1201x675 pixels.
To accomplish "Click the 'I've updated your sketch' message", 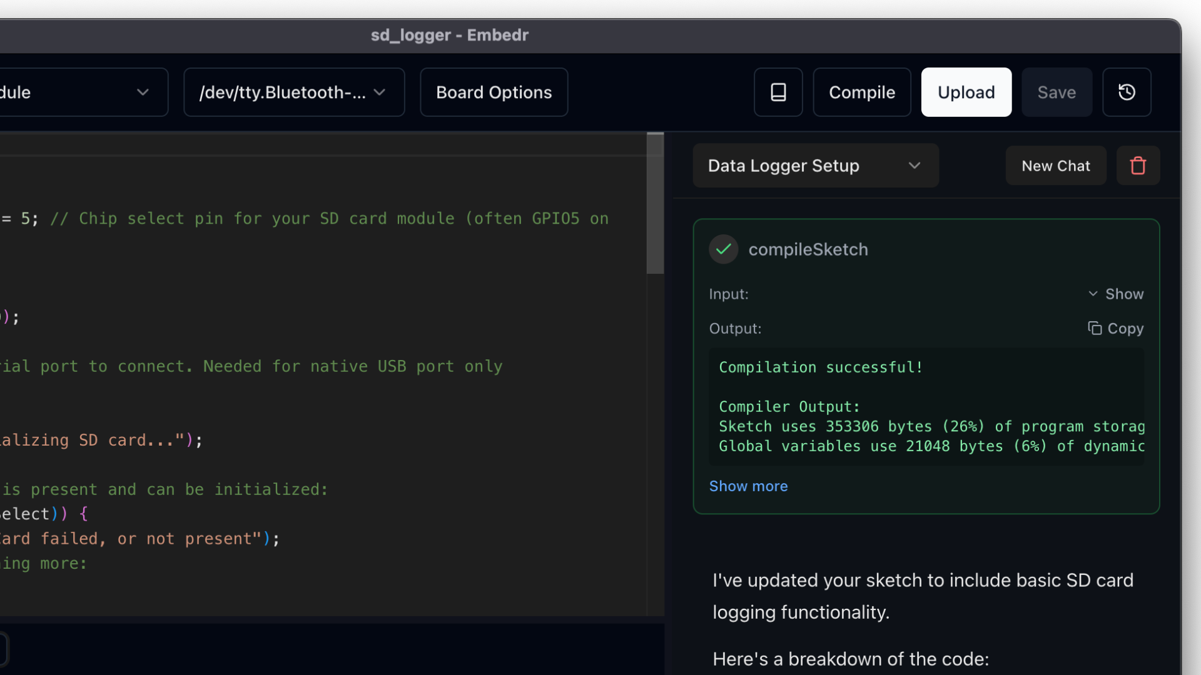I will coord(923,596).
